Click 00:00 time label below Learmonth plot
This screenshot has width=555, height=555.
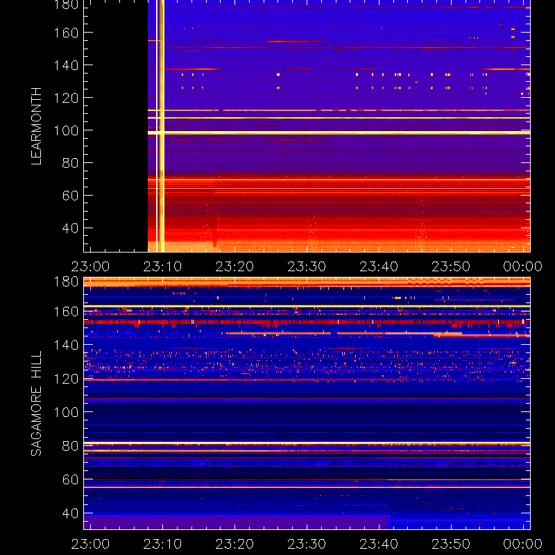click(x=523, y=266)
